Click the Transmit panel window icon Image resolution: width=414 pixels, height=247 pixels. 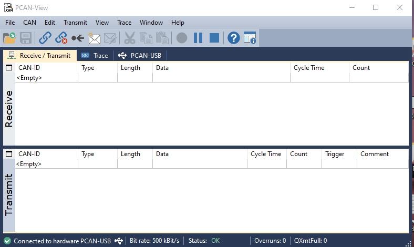[9, 154]
